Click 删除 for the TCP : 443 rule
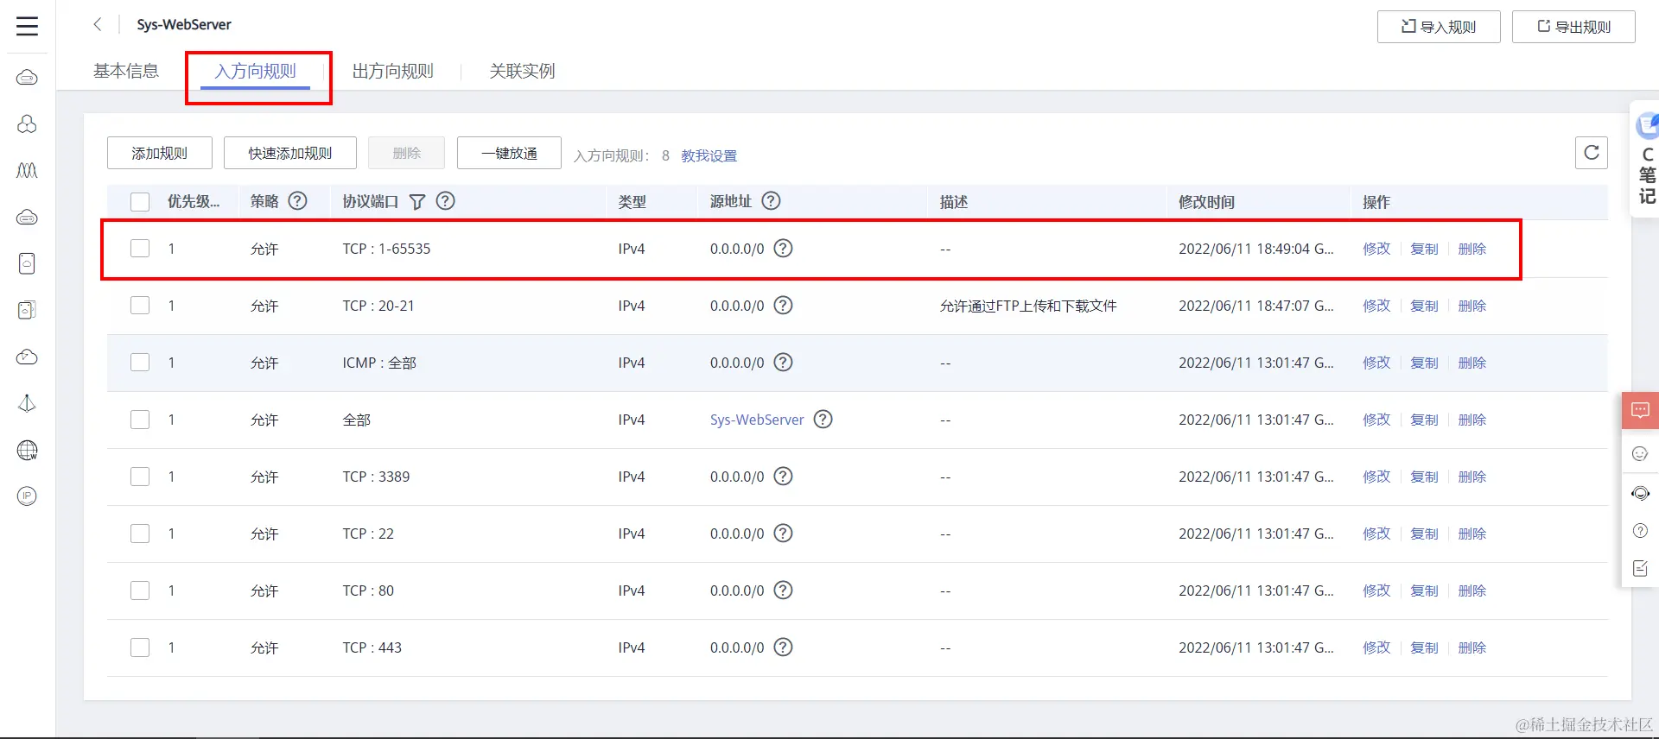This screenshot has width=1659, height=739. click(1472, 647)
